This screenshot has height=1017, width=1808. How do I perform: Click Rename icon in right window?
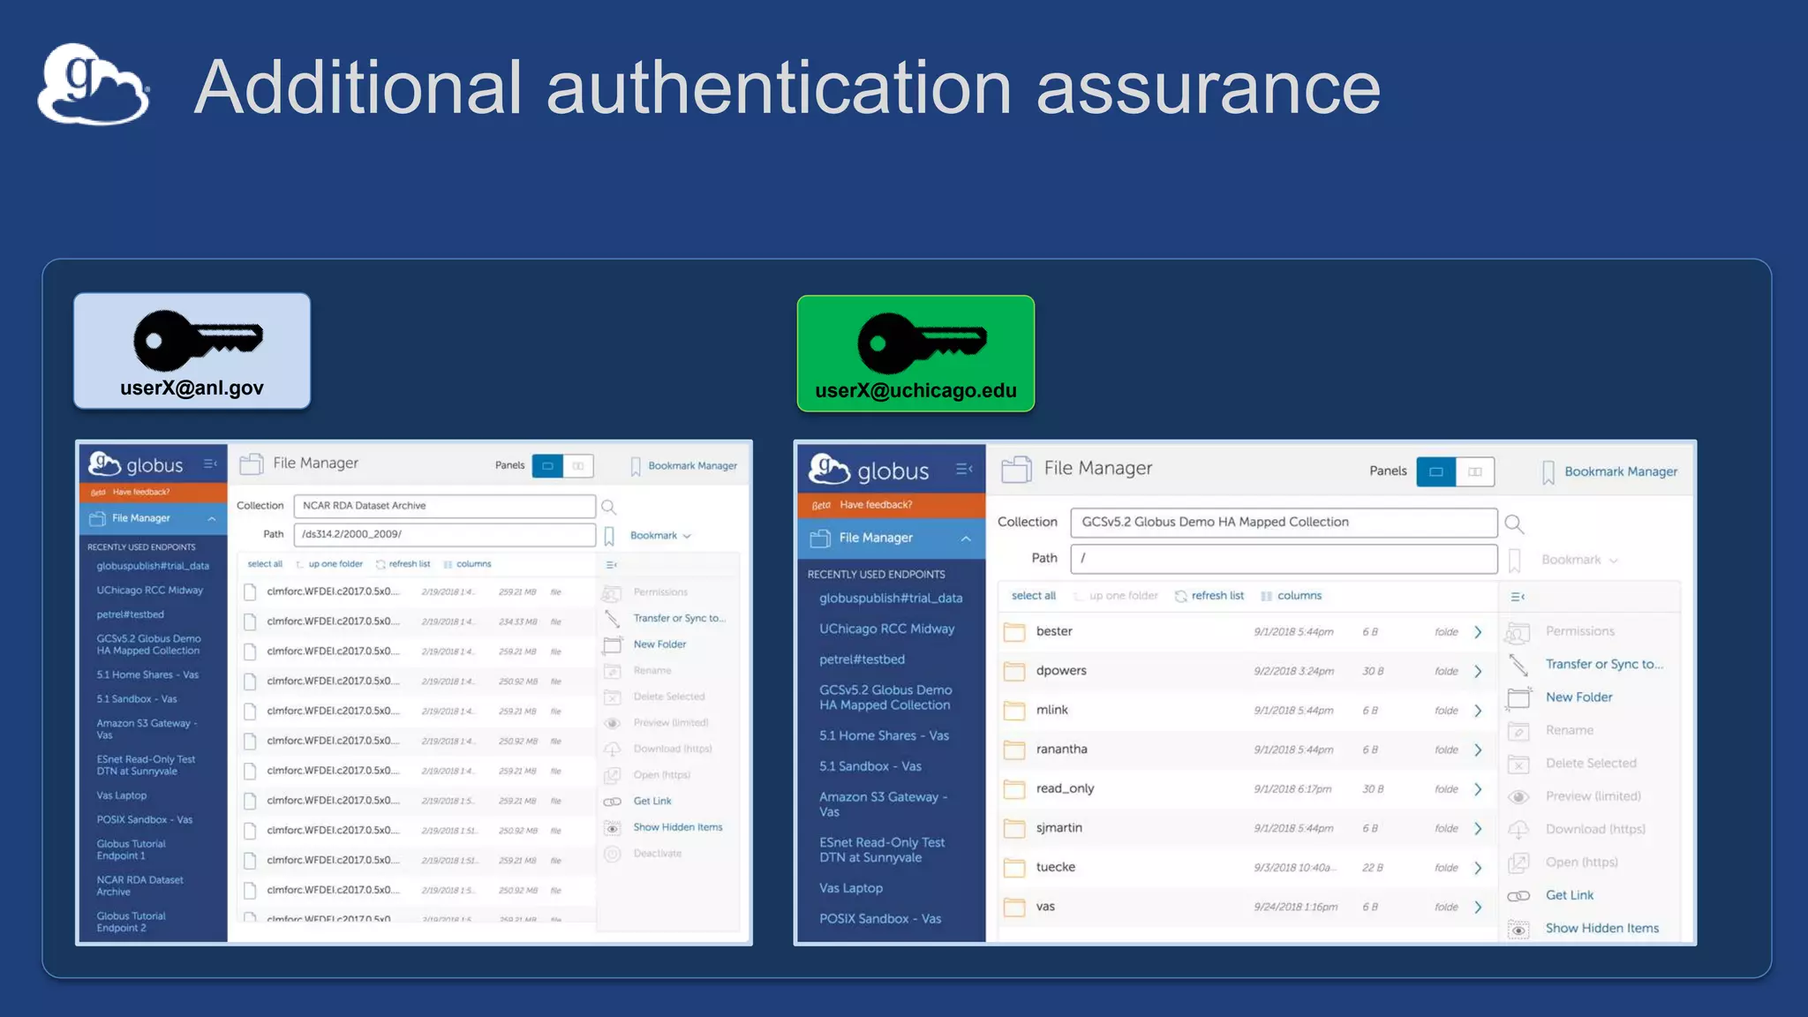point(1518,731)
